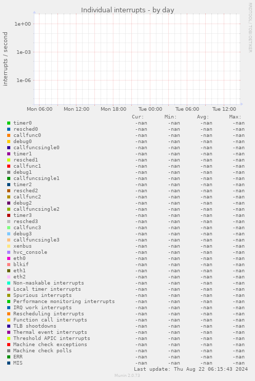This screenshot has width=255, height=381.
Task: Click the green timer0 color swatch
Action: 9,123
